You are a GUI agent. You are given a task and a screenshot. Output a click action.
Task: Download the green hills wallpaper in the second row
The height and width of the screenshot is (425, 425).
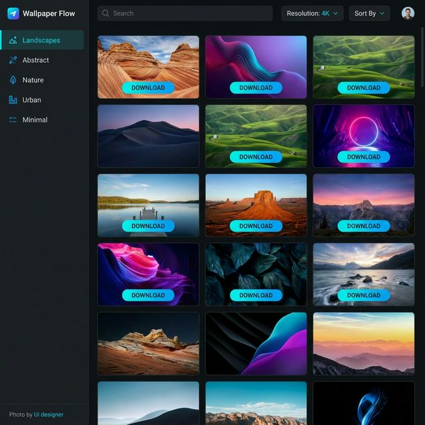click(256, 157)
